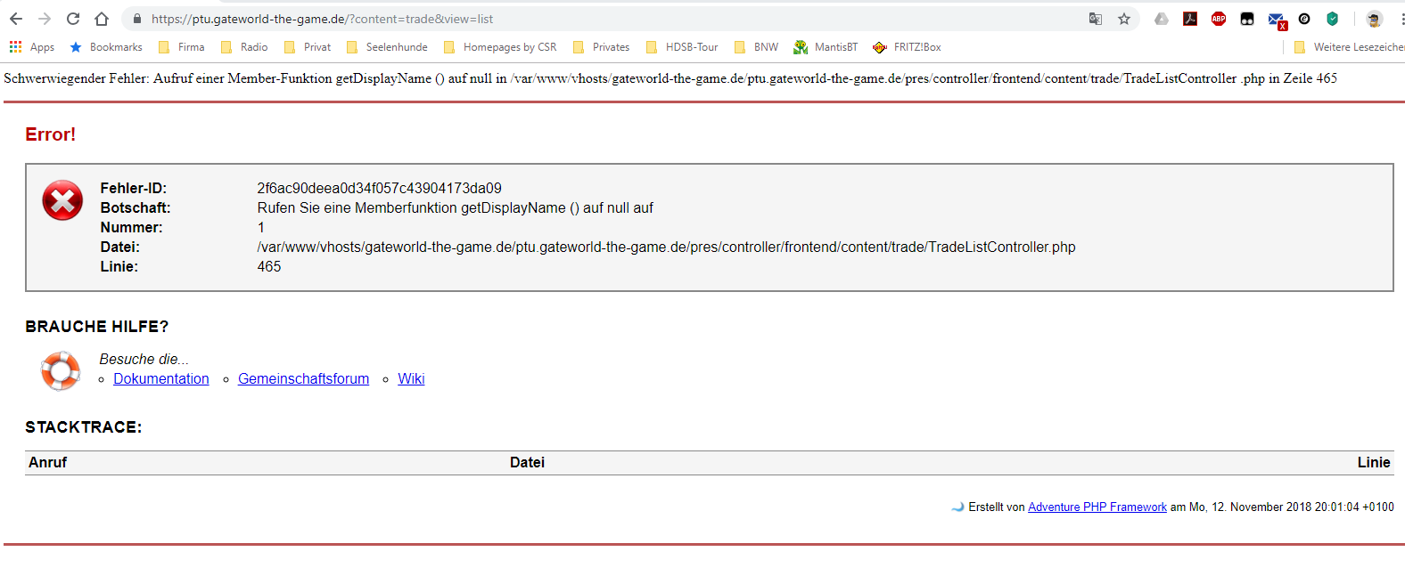Open the Google Translate page icon
This screenshot has width=1405, height=576.
[x=1096, y=19]
